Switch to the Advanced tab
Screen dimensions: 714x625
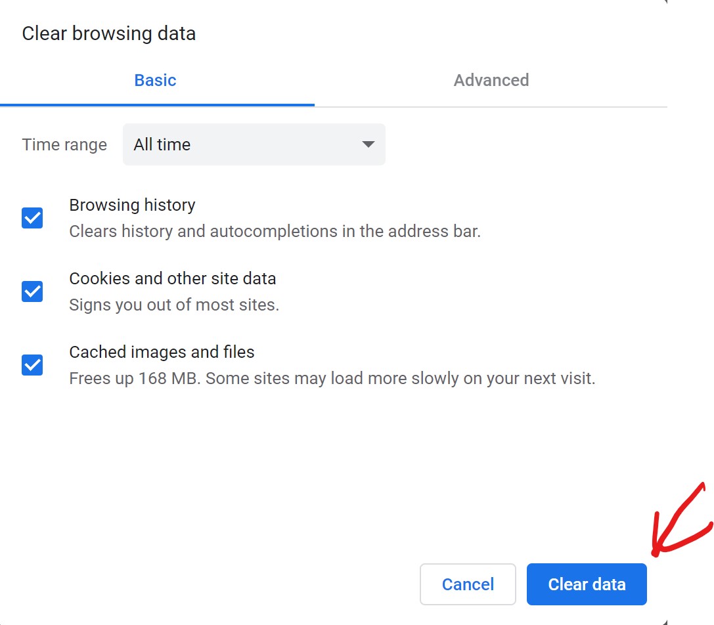coord(491,80)
